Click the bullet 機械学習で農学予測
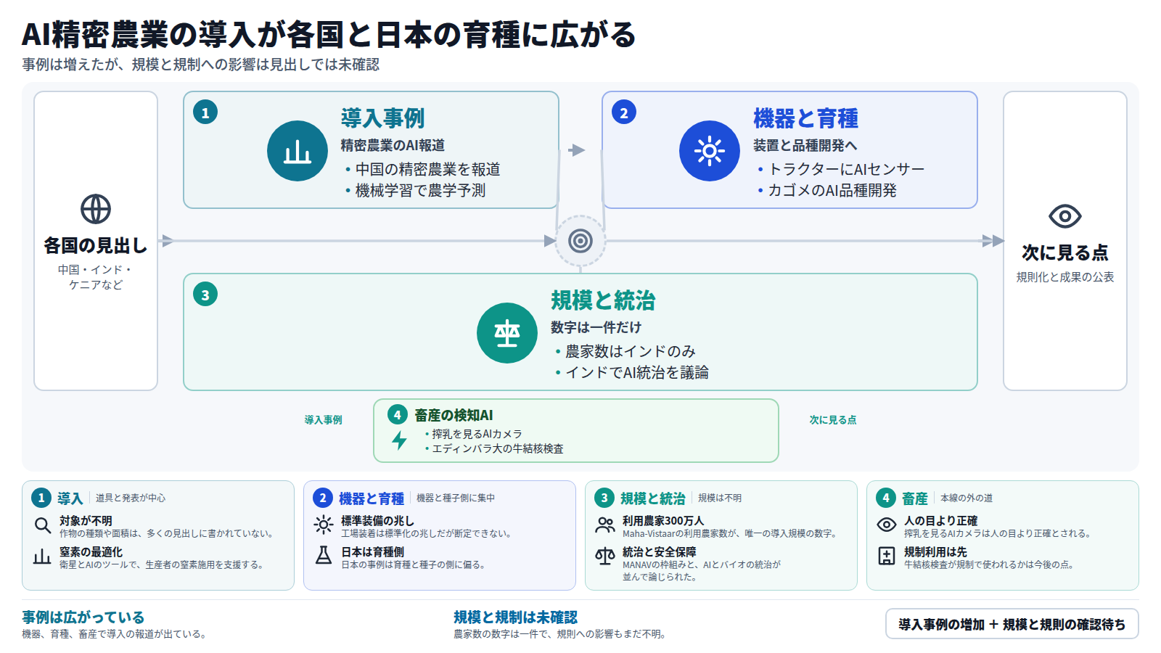 click(420, 190)
